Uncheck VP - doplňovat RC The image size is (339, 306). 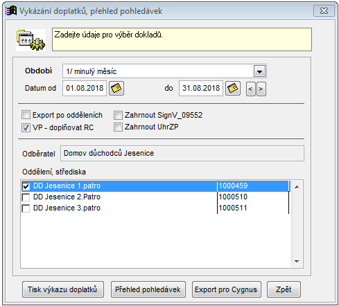(26, 127)
